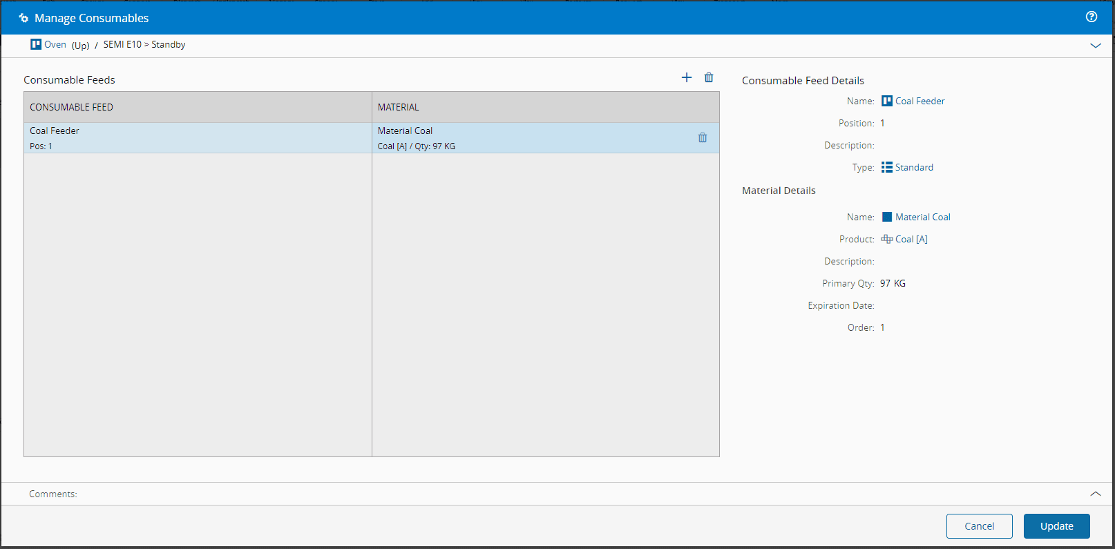Open the Coal Feeder name link
Screen dimensions: 1115x549
pos(919,101)
